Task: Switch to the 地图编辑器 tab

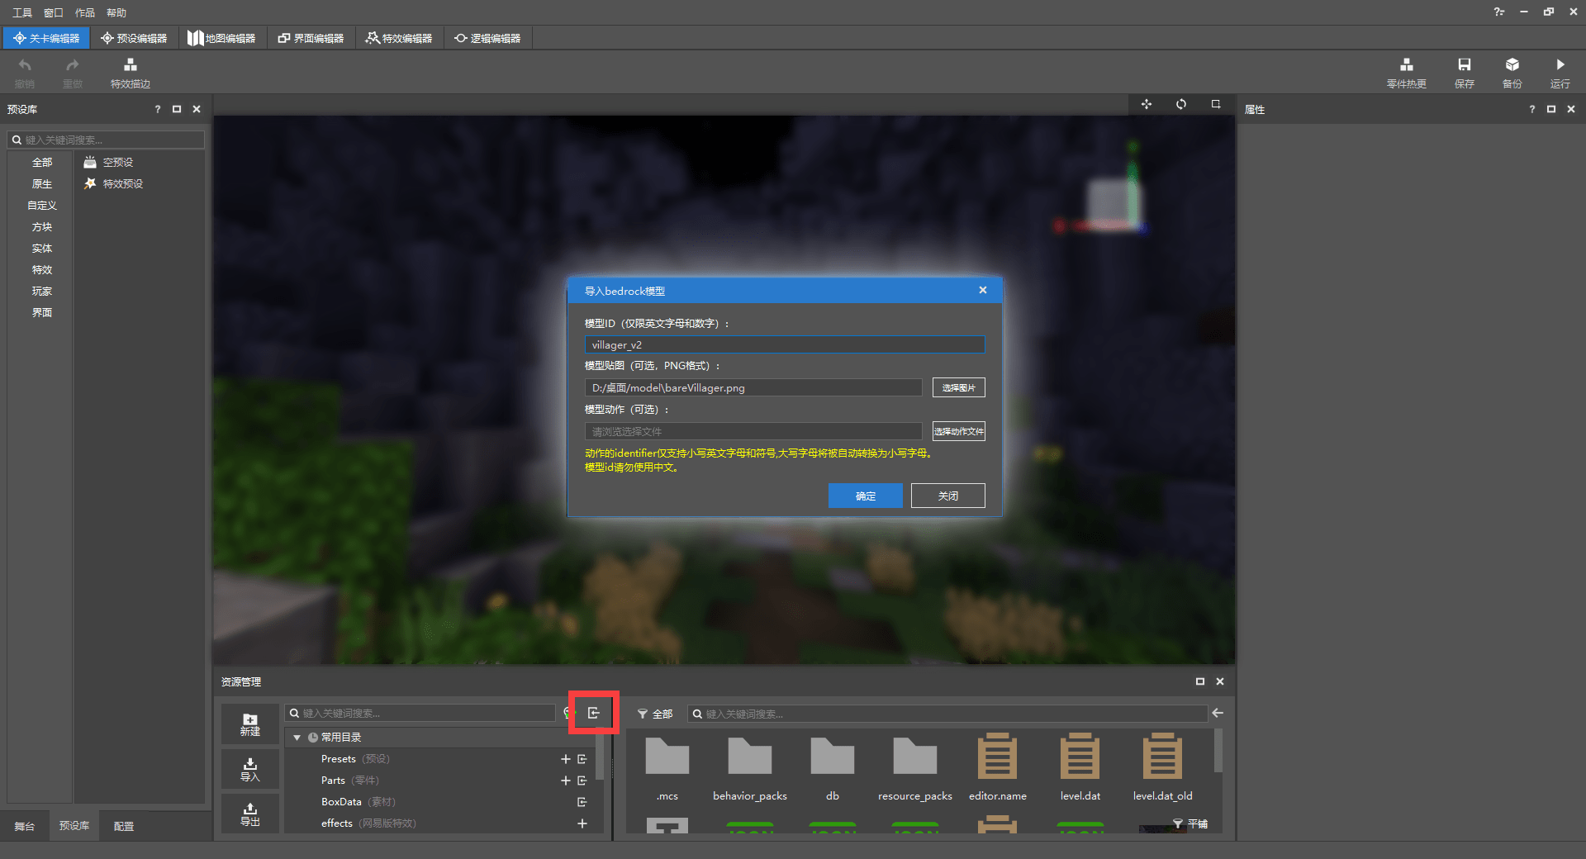Action: coord(221,38)
